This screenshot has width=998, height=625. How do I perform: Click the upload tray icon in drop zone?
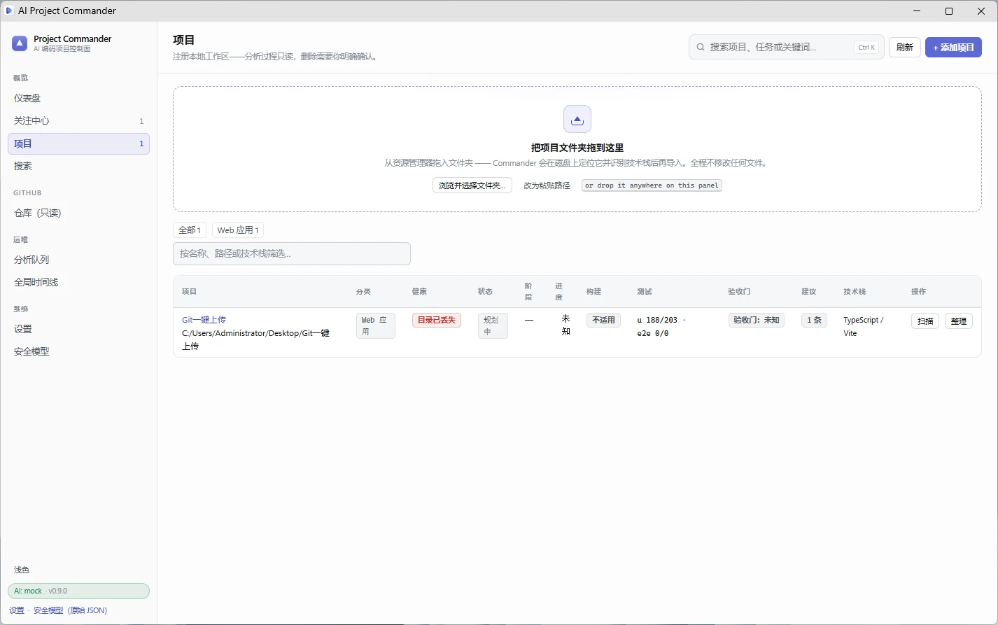(x=577, y=119)
